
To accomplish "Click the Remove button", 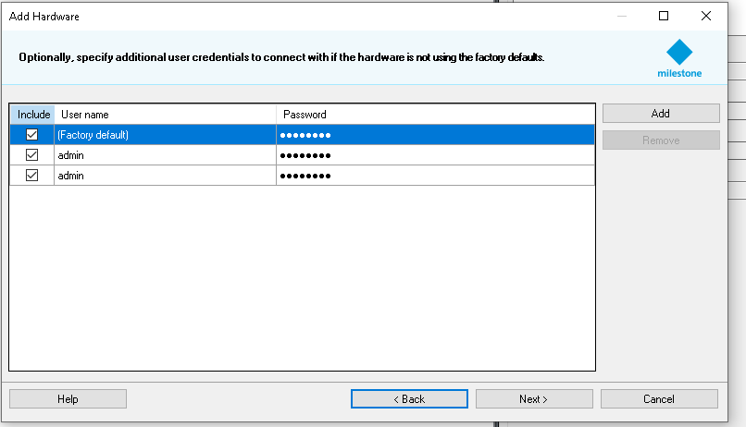I will tap(660, 140).
